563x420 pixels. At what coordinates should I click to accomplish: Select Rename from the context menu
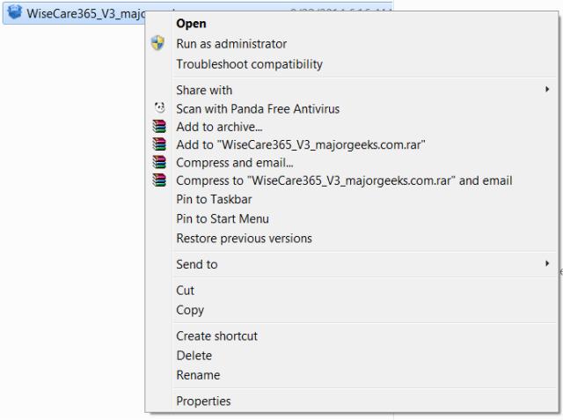[198, 375]
